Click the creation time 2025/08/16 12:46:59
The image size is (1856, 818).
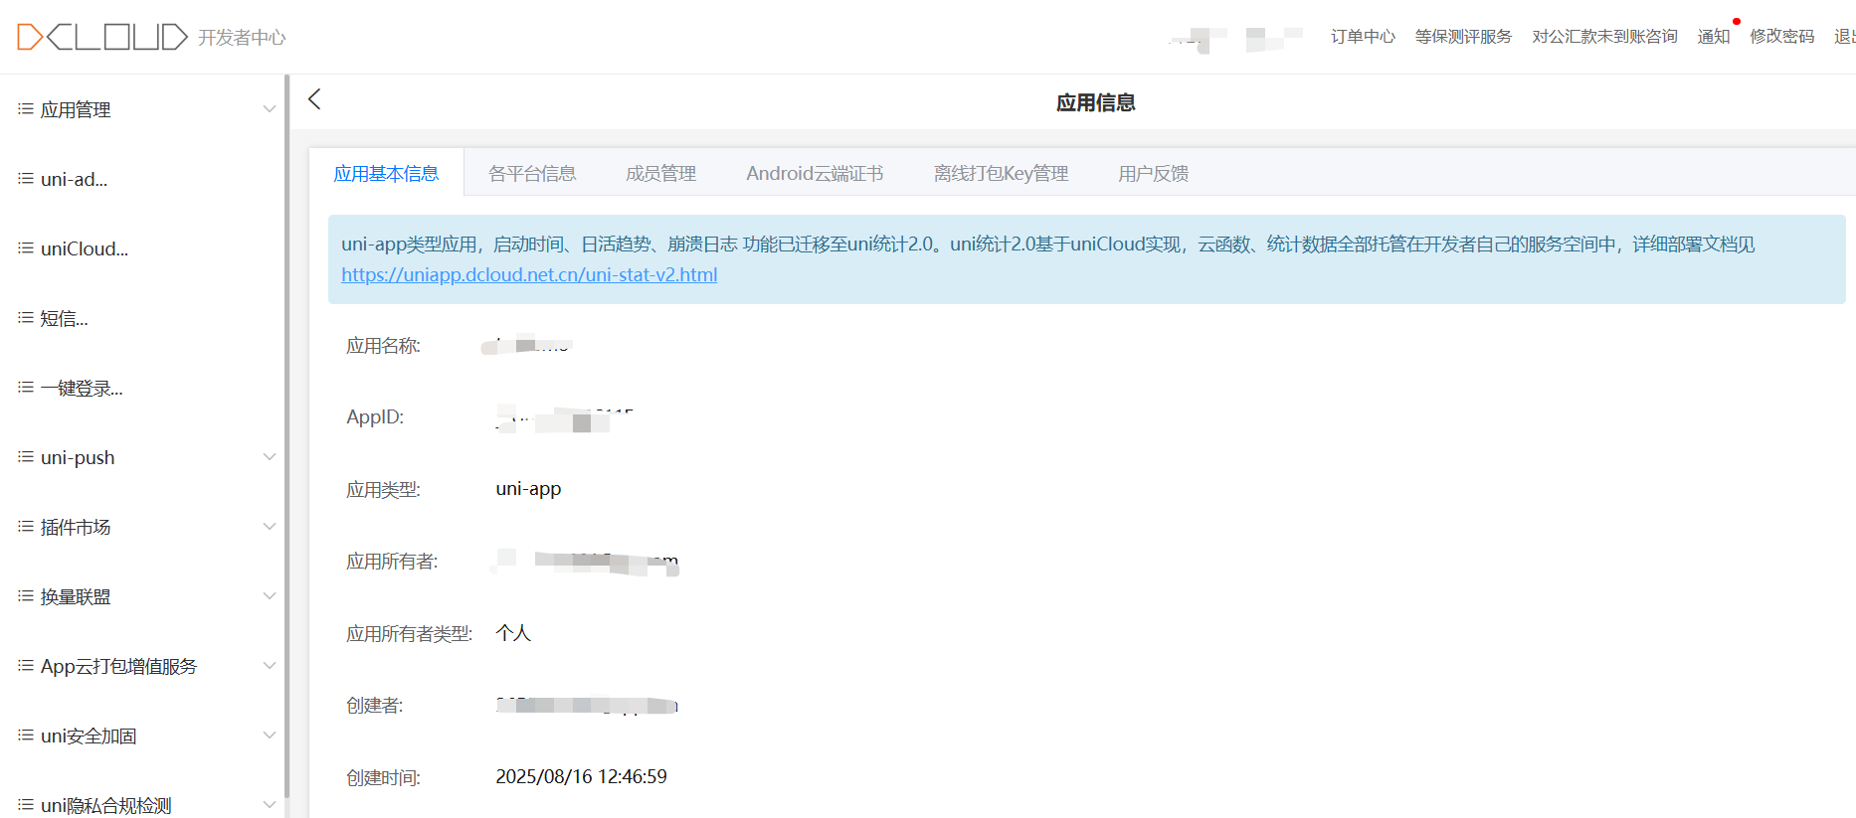click(581, 776)
